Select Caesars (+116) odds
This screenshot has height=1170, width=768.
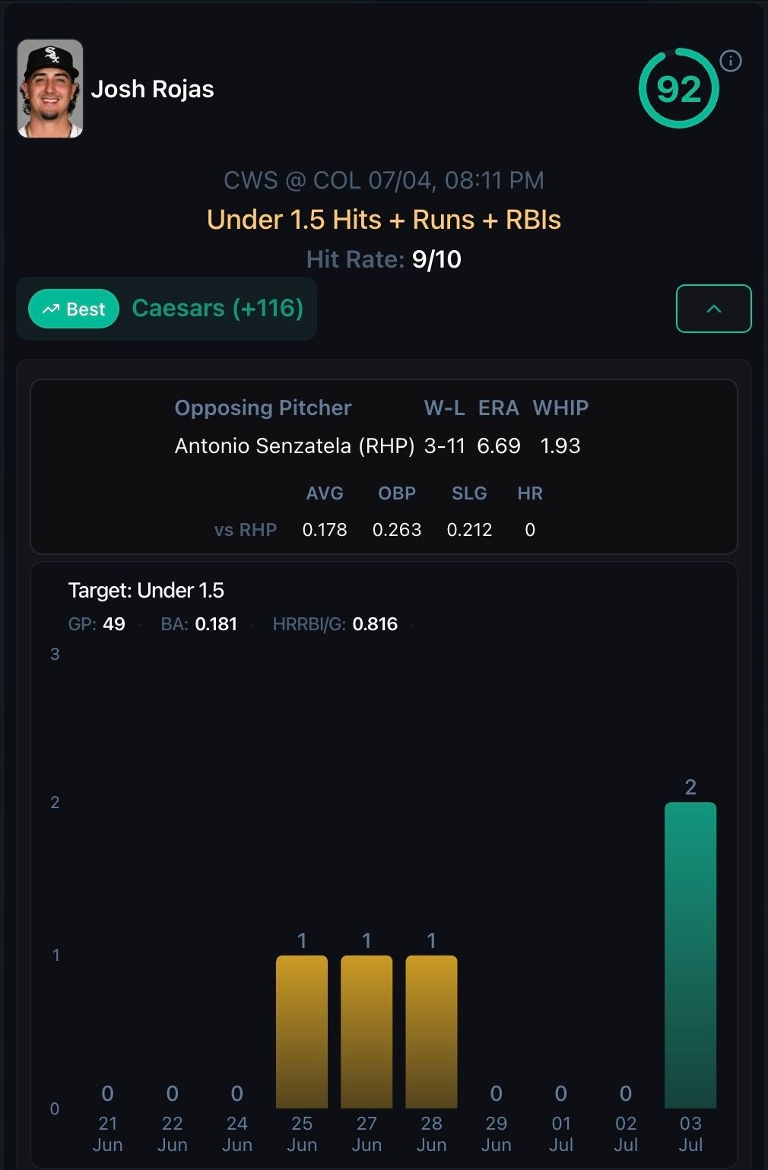tap(217, 308)
